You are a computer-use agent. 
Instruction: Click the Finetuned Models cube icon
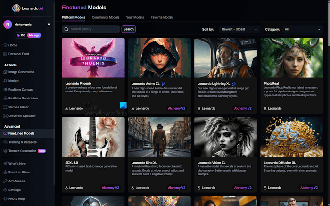5,133
